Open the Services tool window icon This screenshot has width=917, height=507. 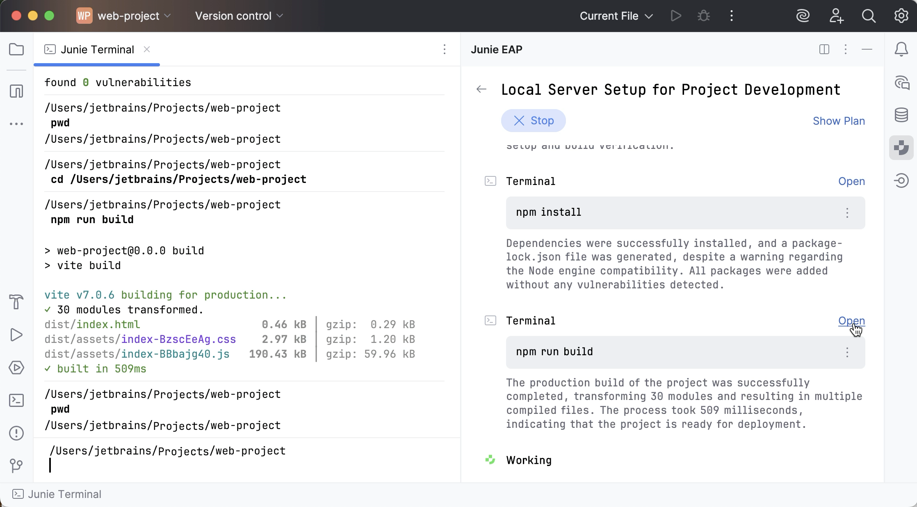tap(16, 368)
